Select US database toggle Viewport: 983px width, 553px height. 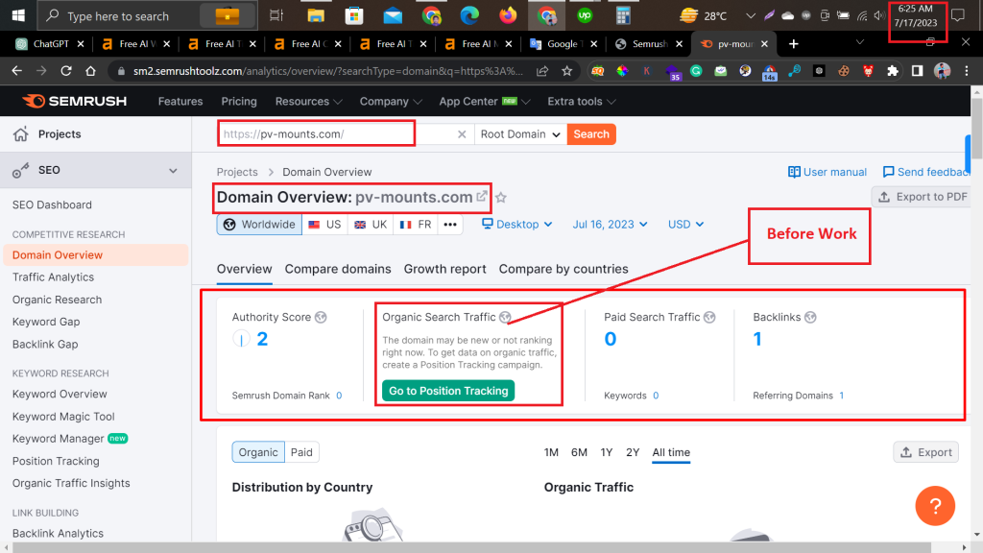click(x=324, y=225)
